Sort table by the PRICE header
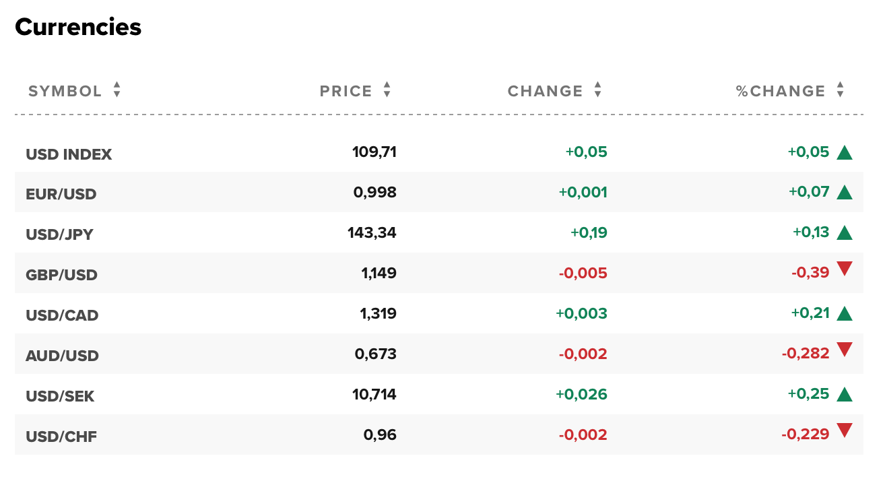The image size is (885, 481). [x=346, y=91]
